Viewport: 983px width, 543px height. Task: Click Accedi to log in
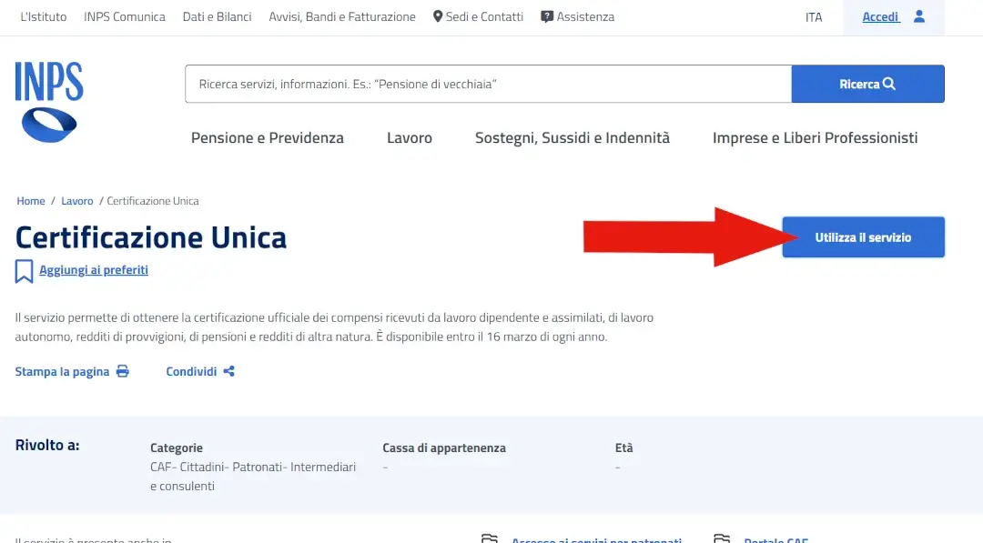coord(881,17)
